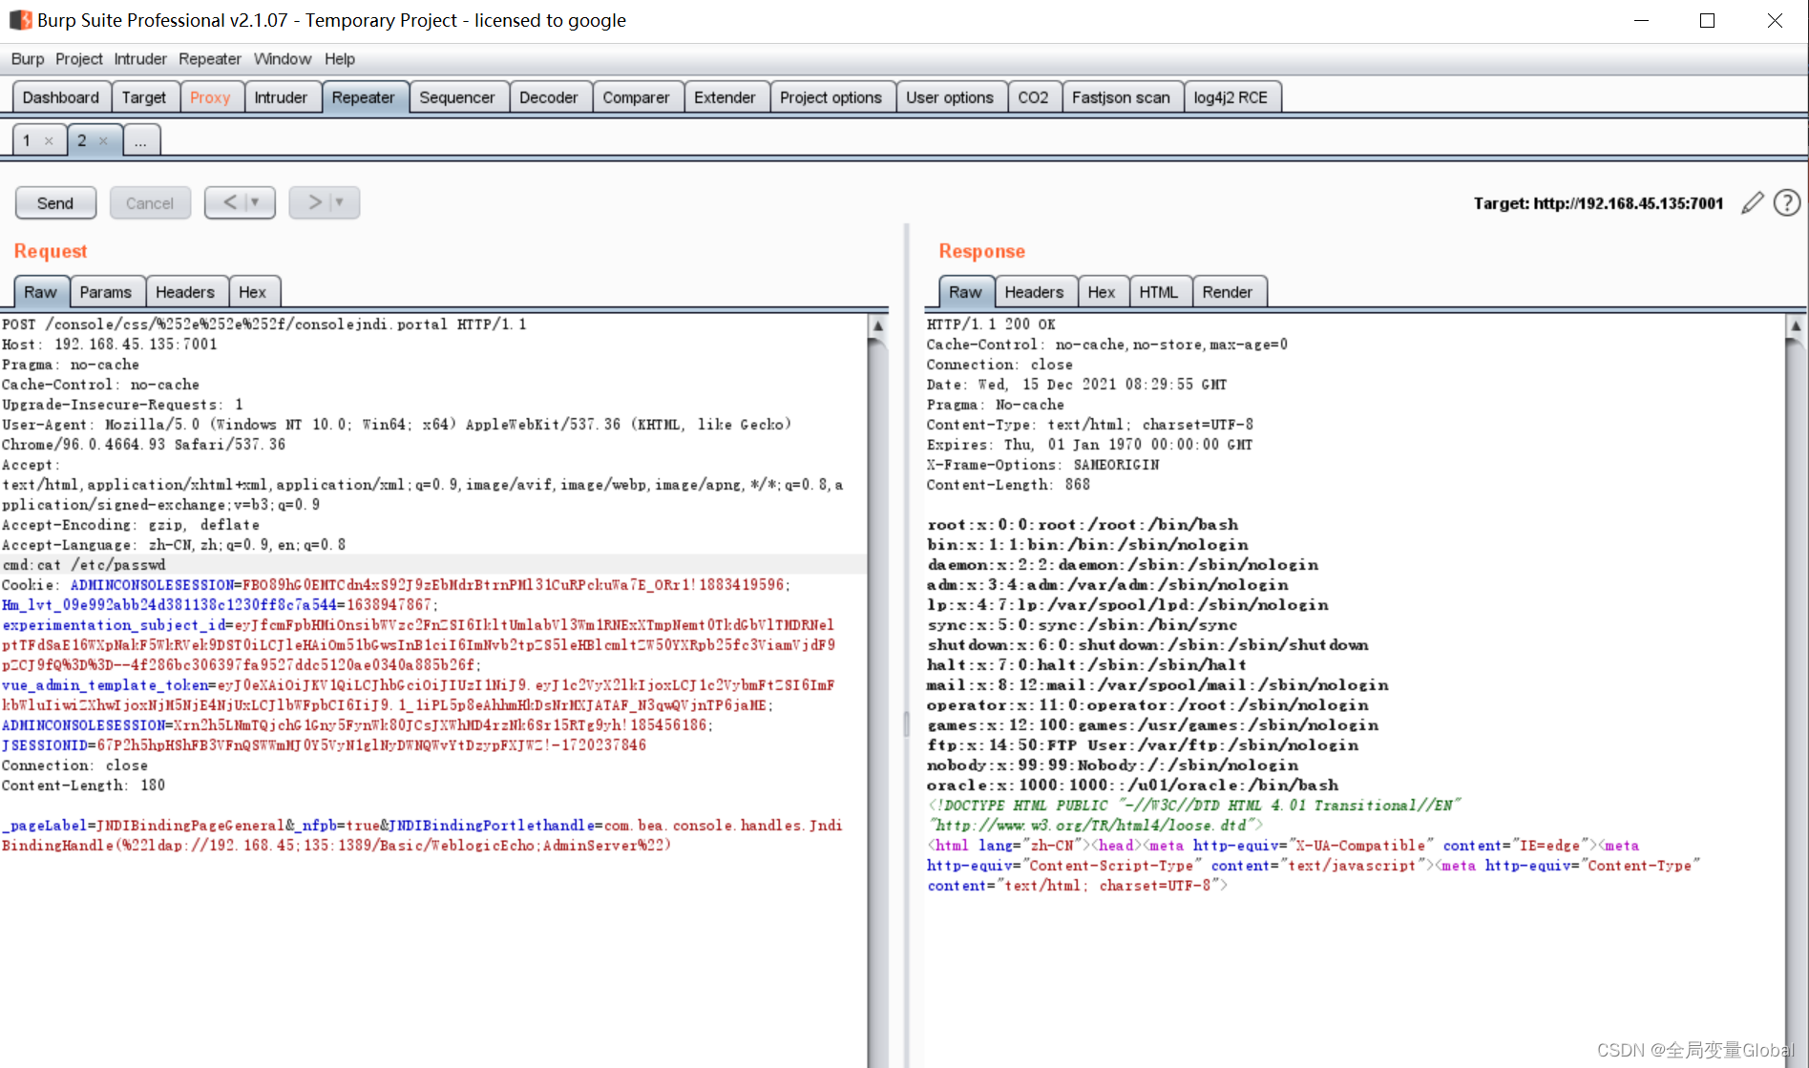This screenshot has width=1809, height=1068.
Task: Click the pencil icon to edit target
Action: 1752,203
